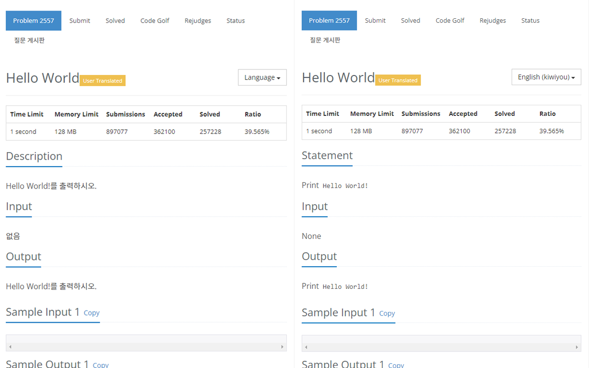Click left scroll arrow in left sample box
The image size is (589, 368).
click(x=10, y=347)
